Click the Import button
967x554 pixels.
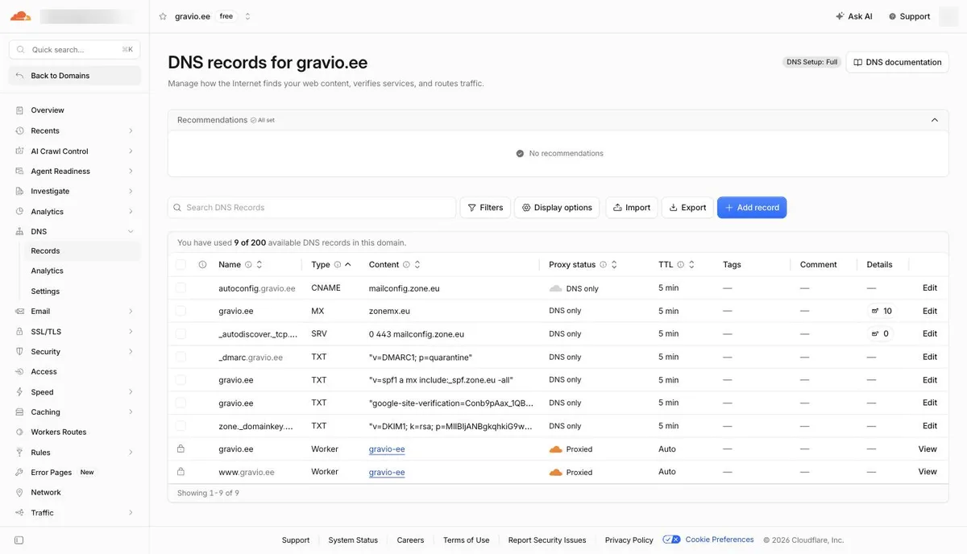[632, 207]
